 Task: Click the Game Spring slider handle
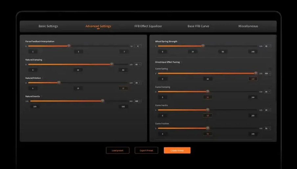coord(256,73)
